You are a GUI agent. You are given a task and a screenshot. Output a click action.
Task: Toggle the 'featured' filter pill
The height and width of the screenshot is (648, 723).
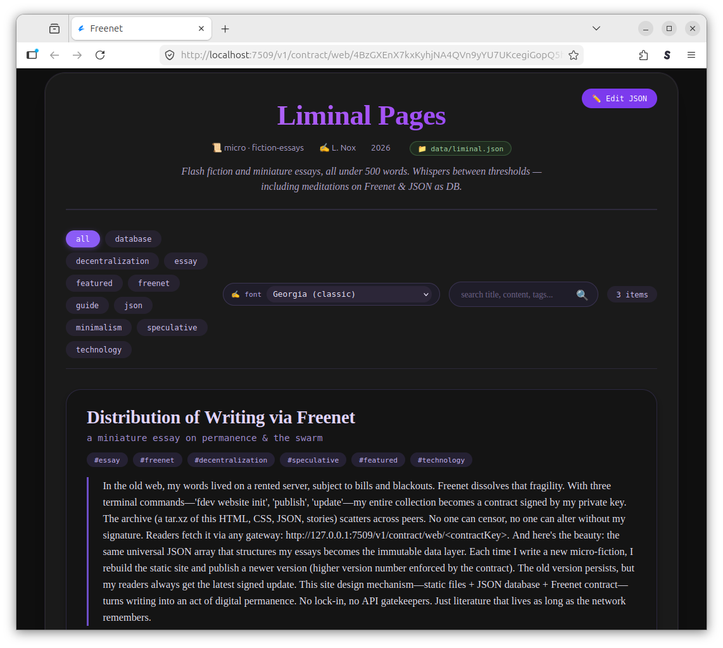94,283
